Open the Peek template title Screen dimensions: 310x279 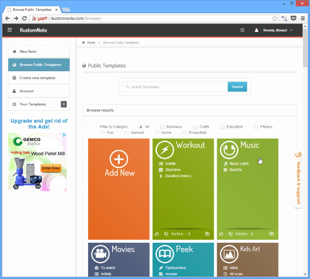point(184,249)
